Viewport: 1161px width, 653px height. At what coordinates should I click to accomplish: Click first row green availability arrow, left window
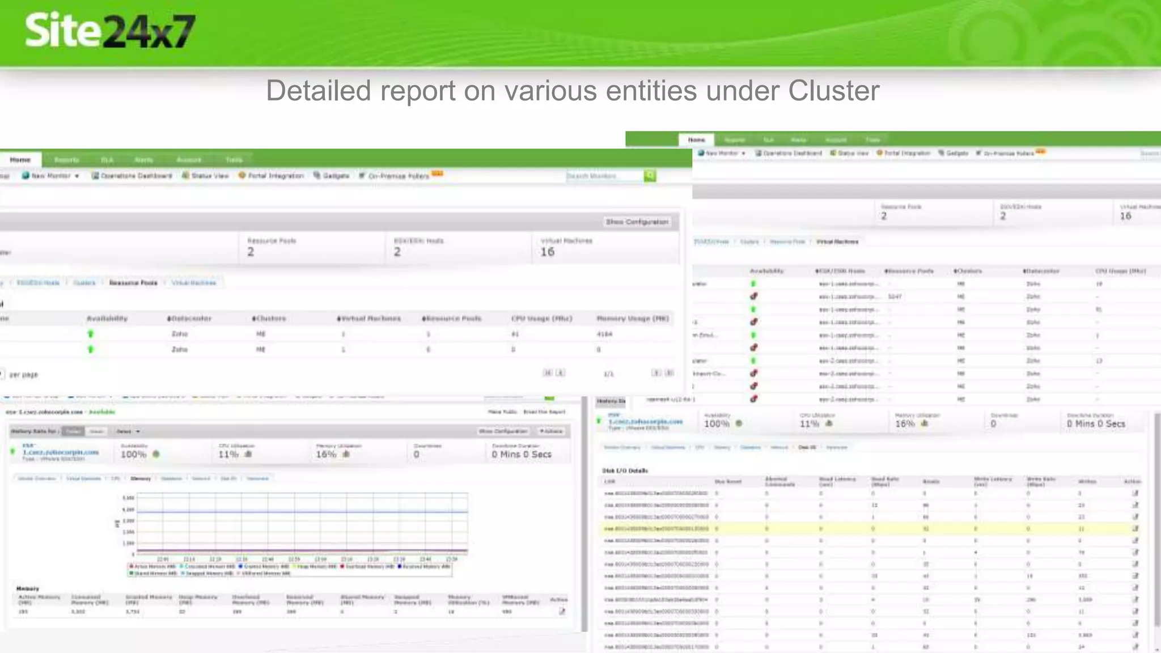[91, 334]
